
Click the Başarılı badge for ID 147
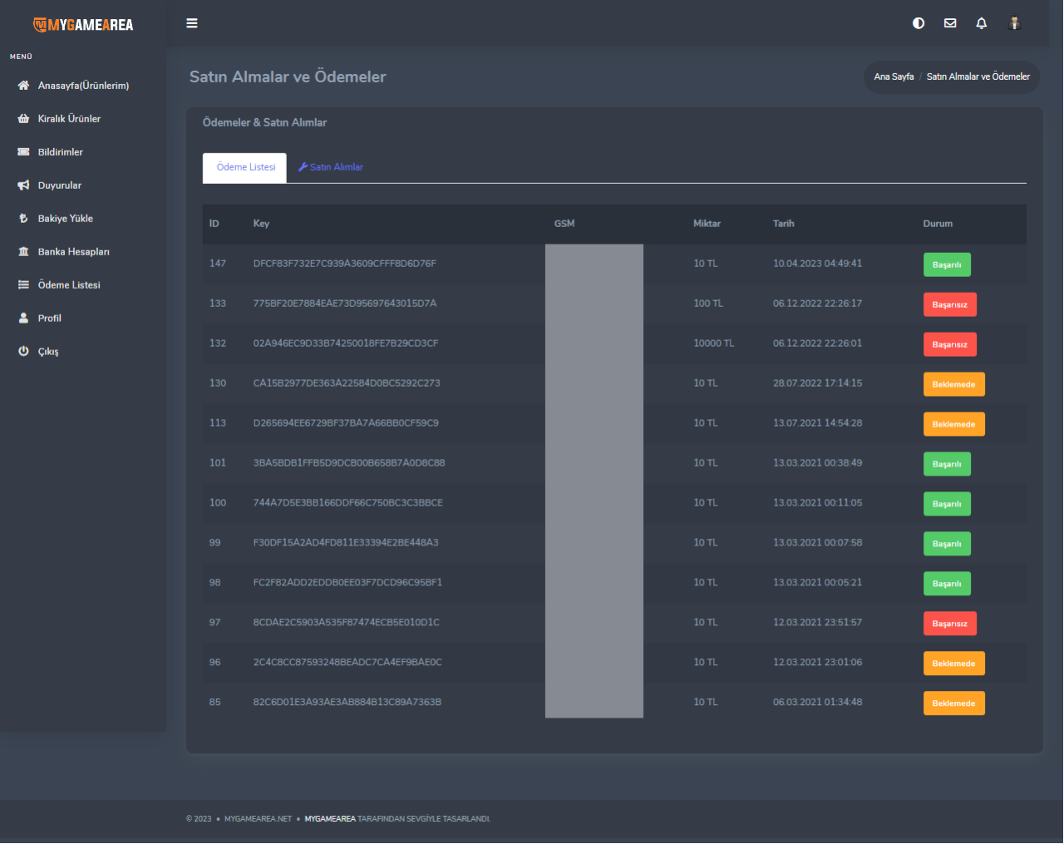click(x=947, y=264)
